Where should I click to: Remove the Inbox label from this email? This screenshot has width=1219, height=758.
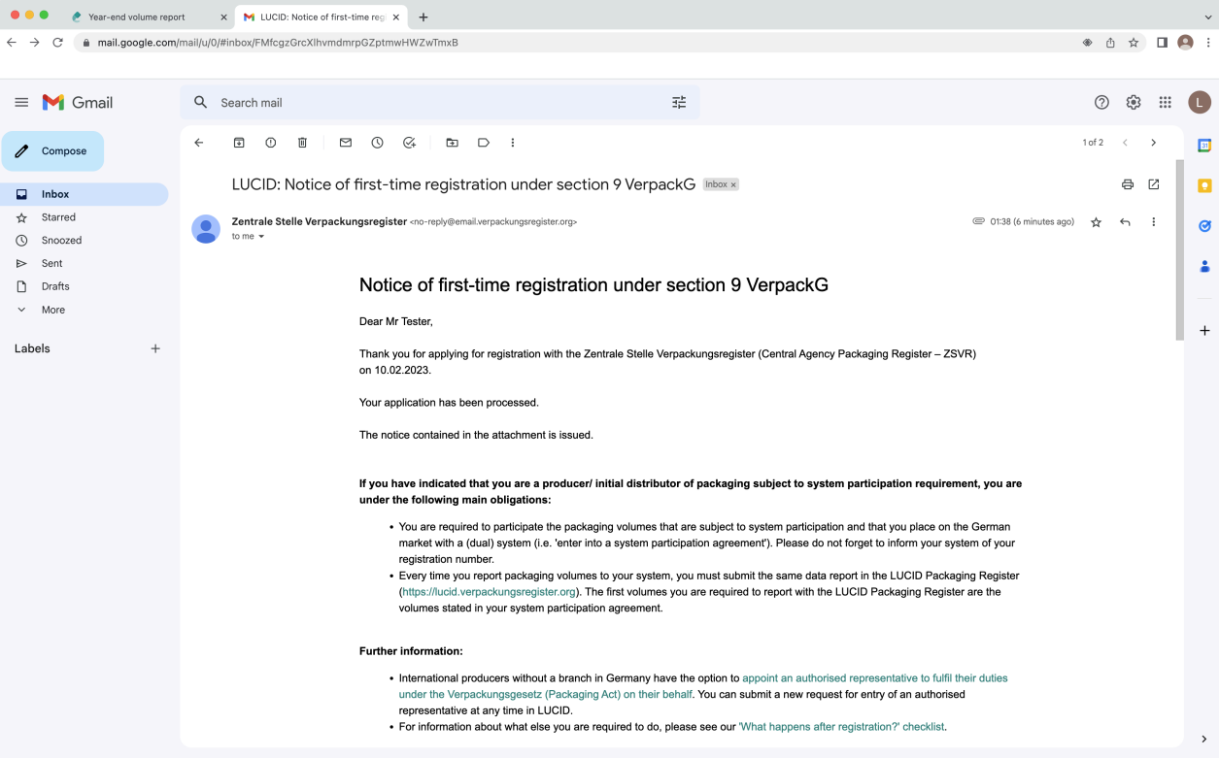(x=733, y=184)
